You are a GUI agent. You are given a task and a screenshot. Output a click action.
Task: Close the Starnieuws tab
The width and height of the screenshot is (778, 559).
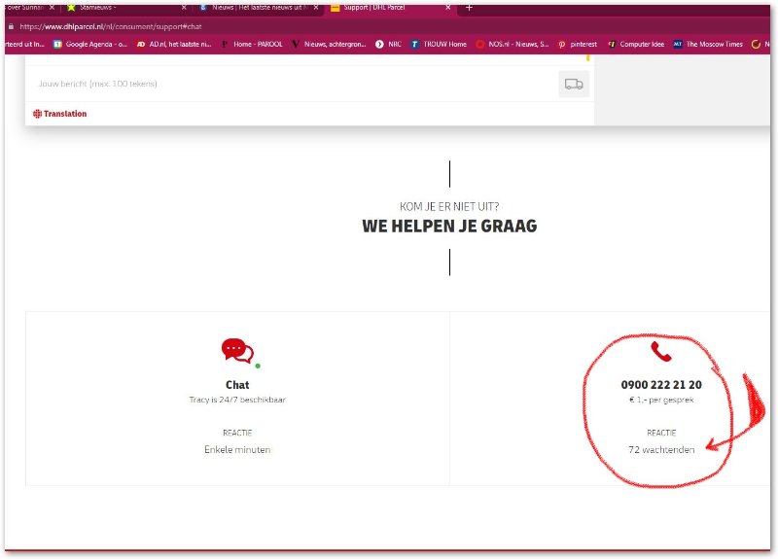pos(184,8)
